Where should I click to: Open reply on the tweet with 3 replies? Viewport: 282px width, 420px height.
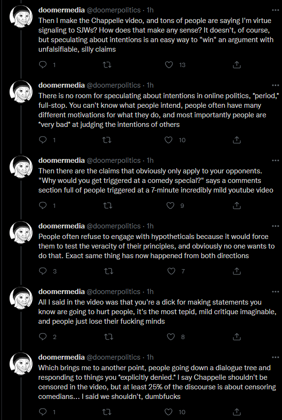[43, 272]
